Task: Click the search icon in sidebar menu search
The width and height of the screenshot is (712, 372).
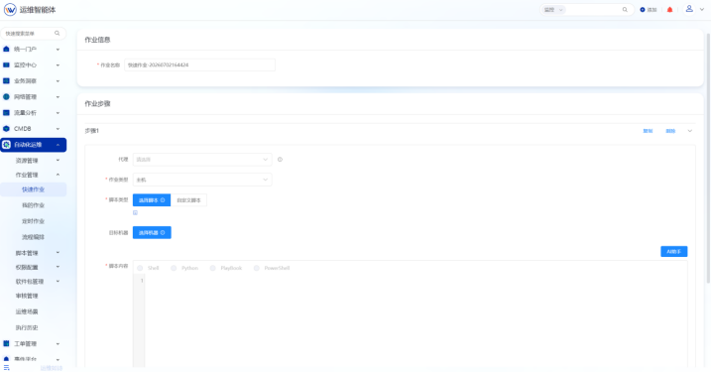Action: click(x=58, y=33)
